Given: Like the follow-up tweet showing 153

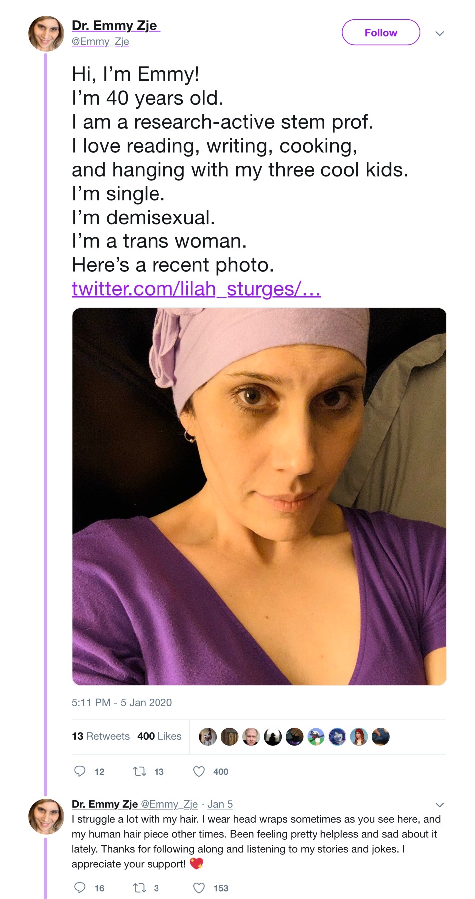Looking at the screenshot, I should click(x=199, y=888).
